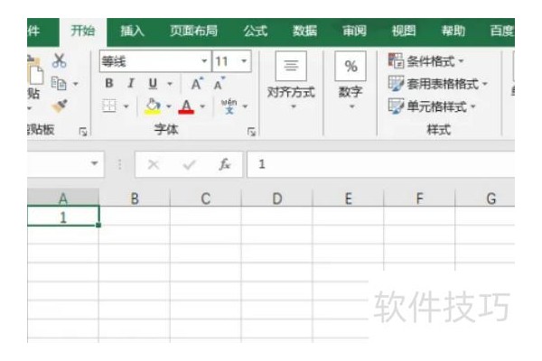Click inside the formula bar showing 1

coord(381,164)
